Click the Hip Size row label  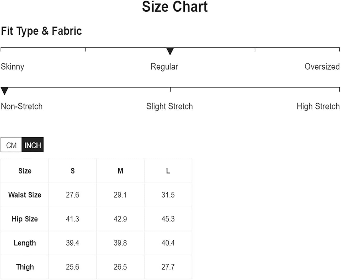[x=25, y=219]
